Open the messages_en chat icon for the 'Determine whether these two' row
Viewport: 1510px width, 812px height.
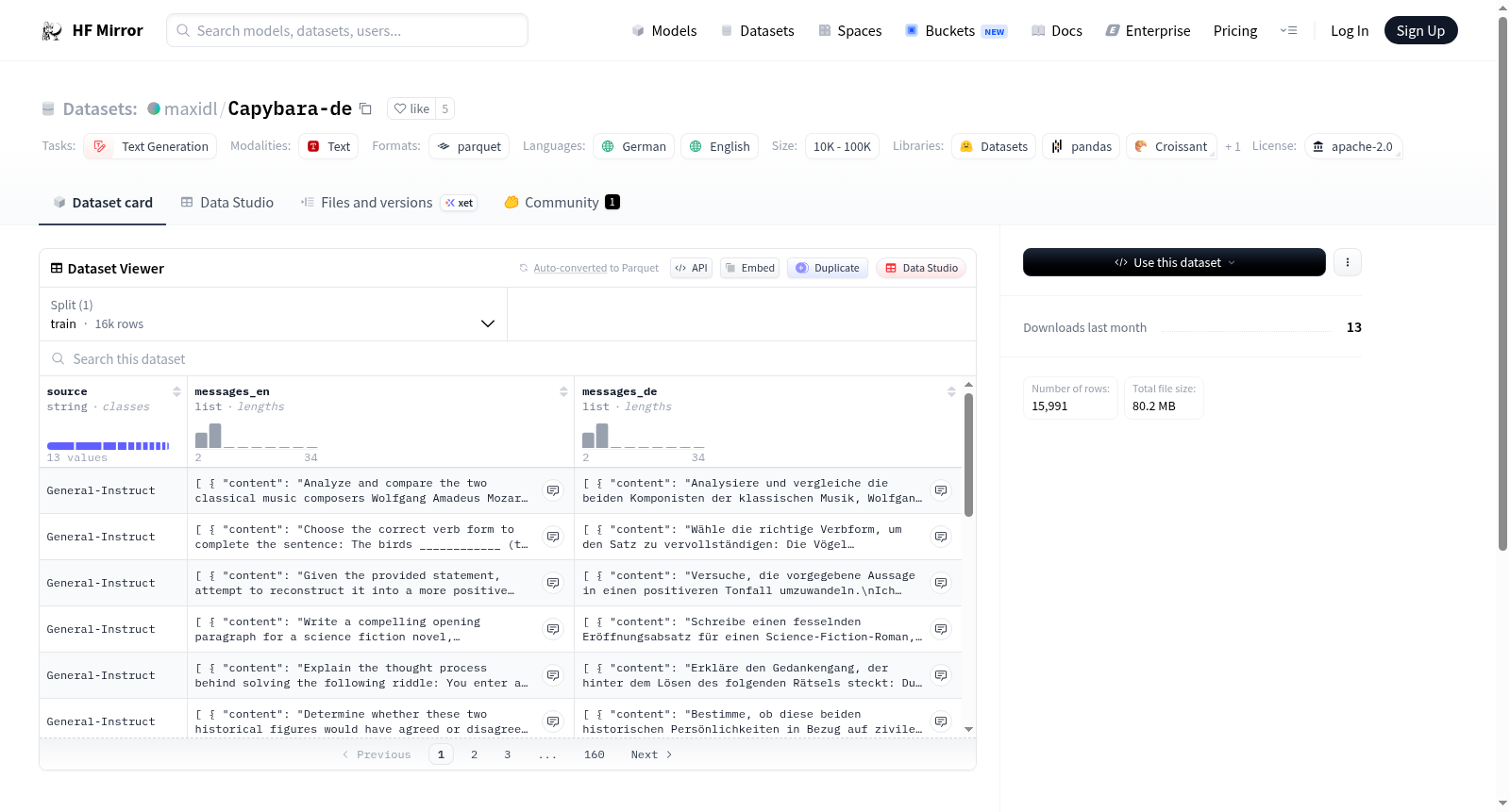coord(553,721)
